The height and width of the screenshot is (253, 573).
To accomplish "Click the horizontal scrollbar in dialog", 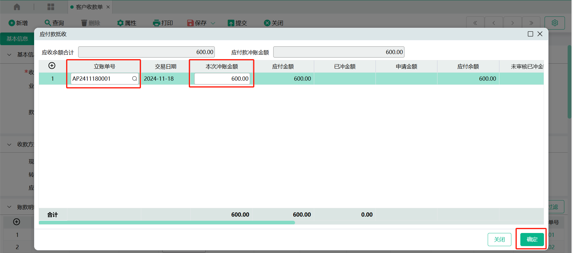I will (167, 223).
